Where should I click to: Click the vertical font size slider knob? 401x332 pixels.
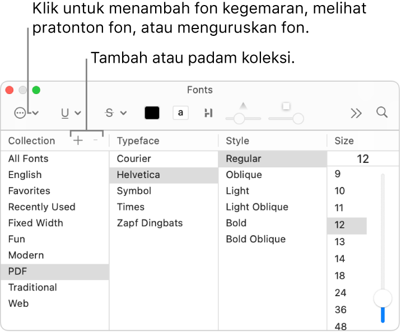coord(383,298)
